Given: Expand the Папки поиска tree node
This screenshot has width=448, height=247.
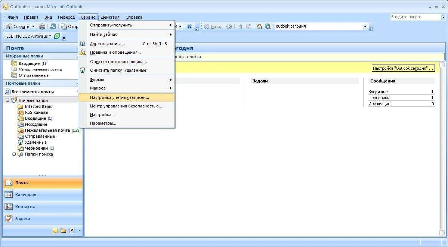Looking at the screenshot, I should click(x=14, y=154).
